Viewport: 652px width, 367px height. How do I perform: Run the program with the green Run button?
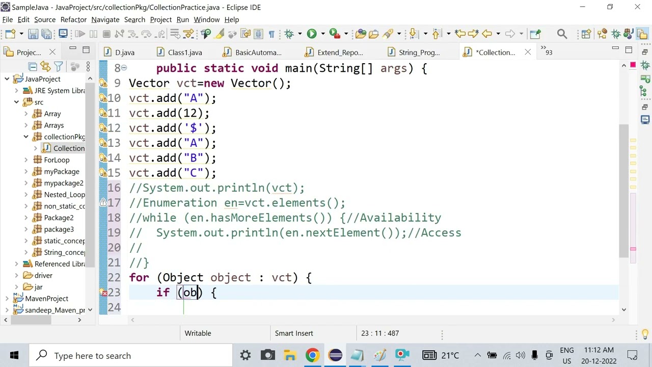pos(312,34)
